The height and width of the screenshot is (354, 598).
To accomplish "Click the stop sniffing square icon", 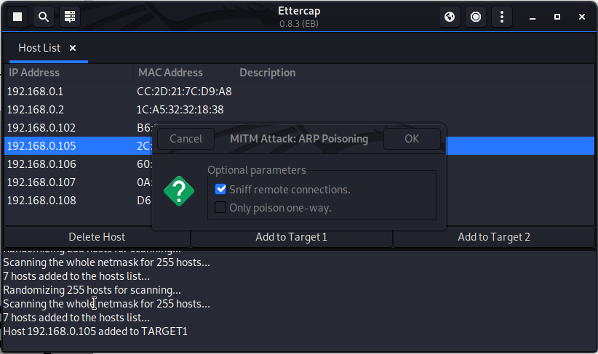I will pyautogui.click(x=17, y=17).
